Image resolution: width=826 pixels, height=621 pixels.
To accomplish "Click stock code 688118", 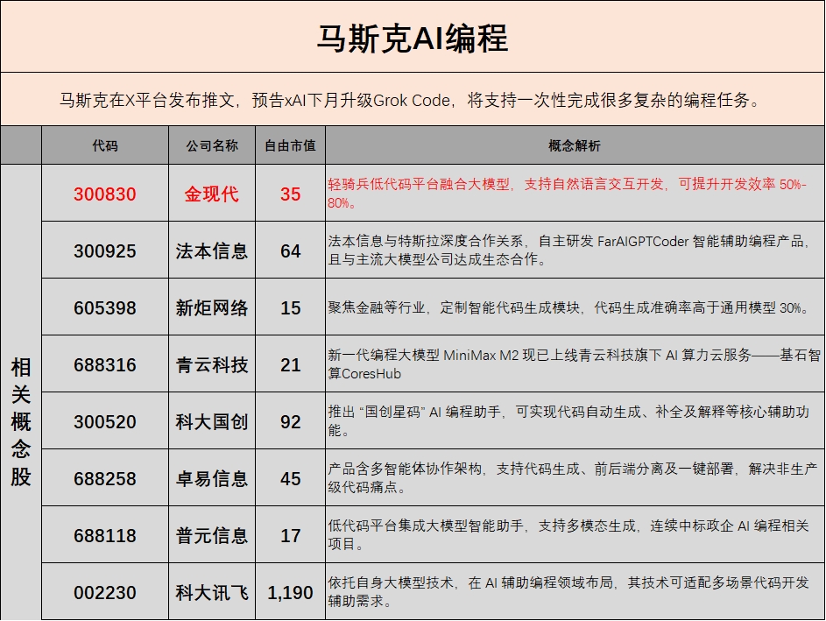I will click(105, 535).
